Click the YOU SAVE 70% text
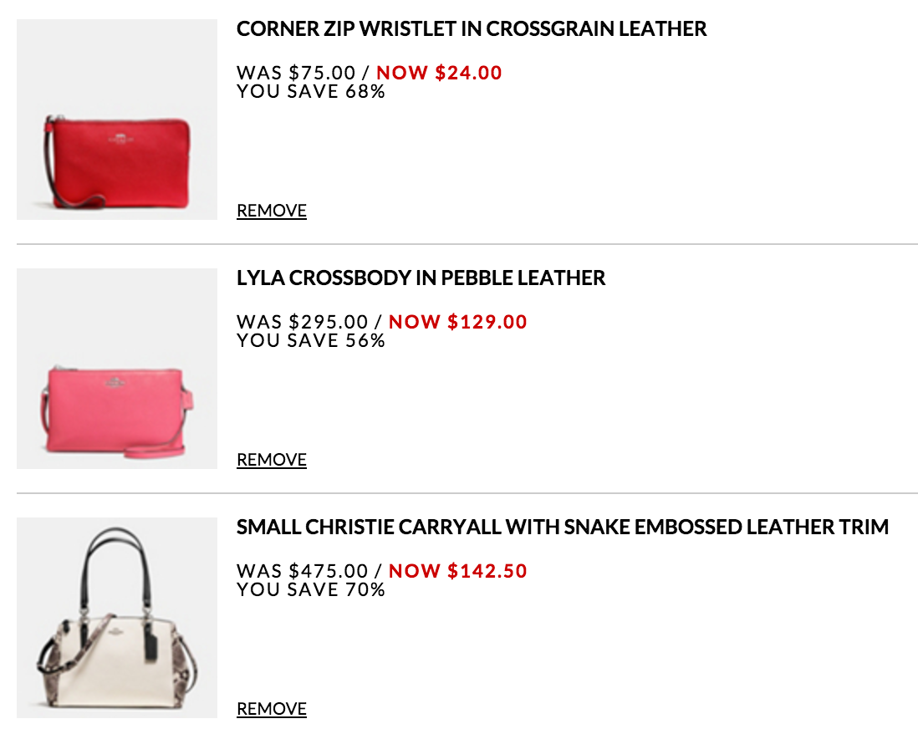Screen dimensions: 918x729 coord(311,589)
